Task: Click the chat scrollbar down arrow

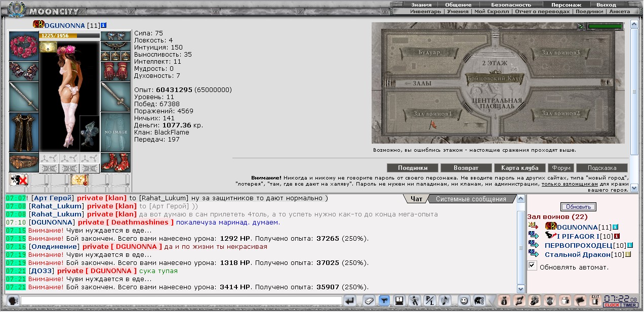Action: (x=521, y=288)
